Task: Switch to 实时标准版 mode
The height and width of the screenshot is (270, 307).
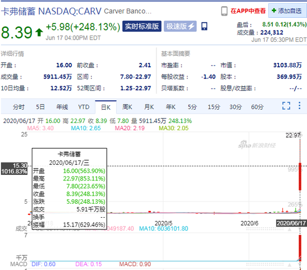Action: (x=142, y=26)
